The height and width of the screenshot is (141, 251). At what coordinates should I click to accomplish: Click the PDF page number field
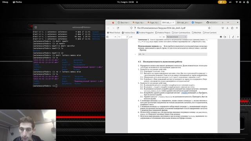[x=125, y=37]
